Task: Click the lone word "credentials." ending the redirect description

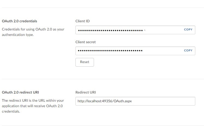Action: point(11,111)
